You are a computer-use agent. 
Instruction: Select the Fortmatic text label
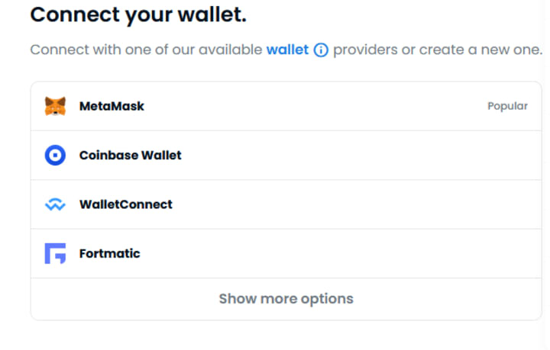[109, 254]
